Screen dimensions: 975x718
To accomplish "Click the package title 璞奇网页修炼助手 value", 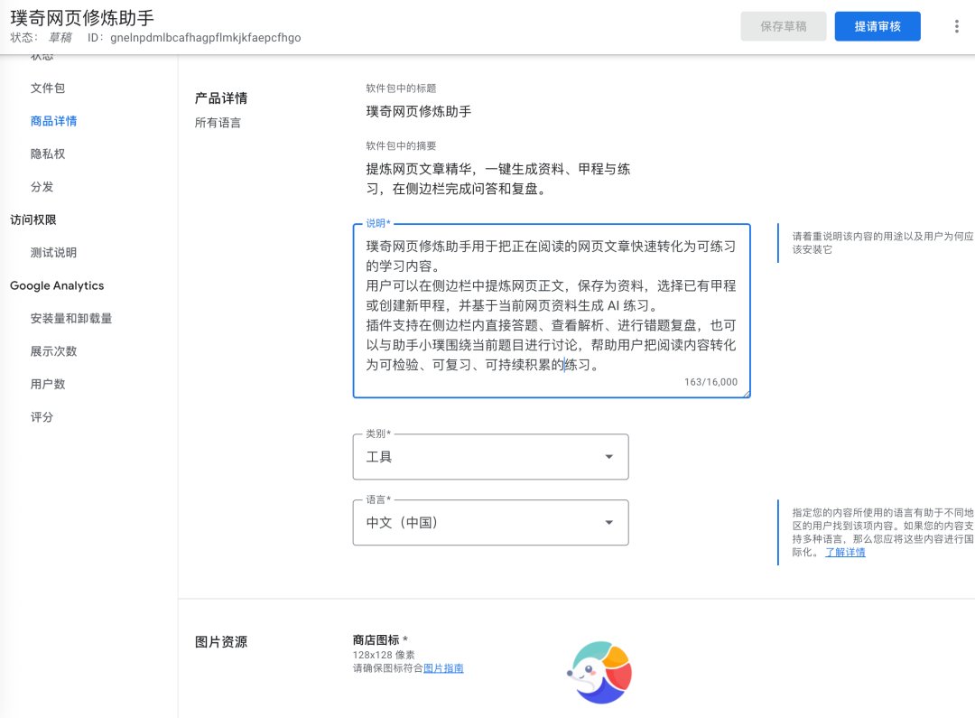I will coord(419,111).
